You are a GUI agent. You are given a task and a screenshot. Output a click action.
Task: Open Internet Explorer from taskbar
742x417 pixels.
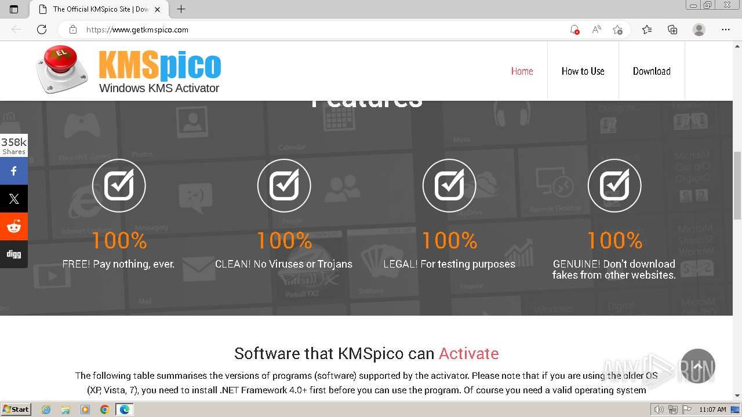[x=46, y=409]
